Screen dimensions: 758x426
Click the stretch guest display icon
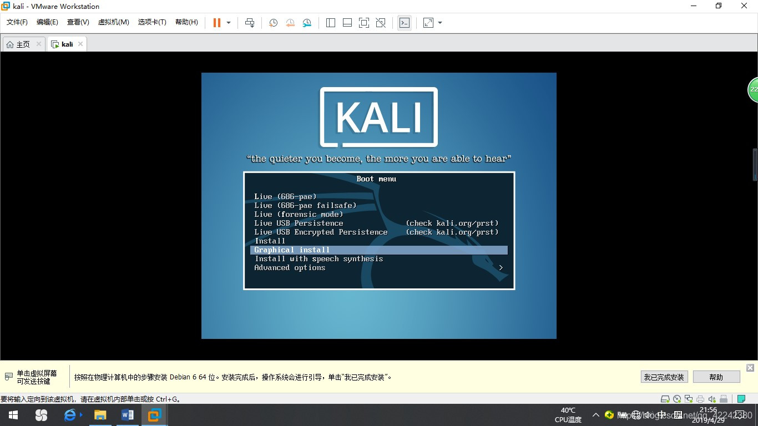[428, 23]
